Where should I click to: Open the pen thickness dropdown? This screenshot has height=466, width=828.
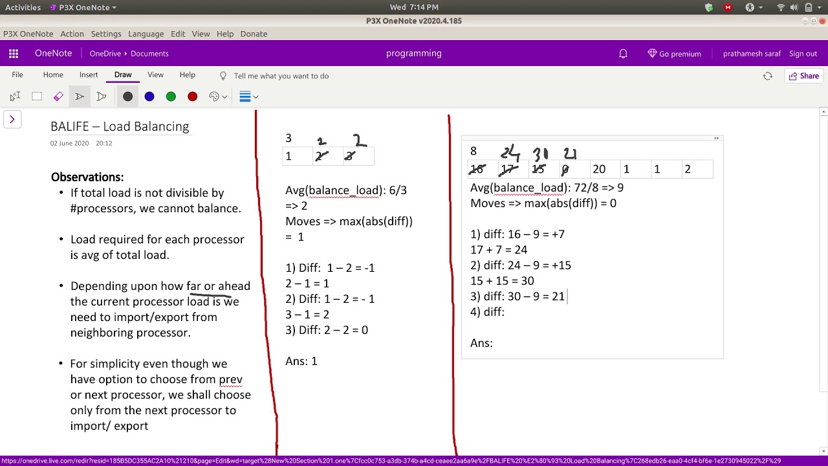[x=249, y=96]
